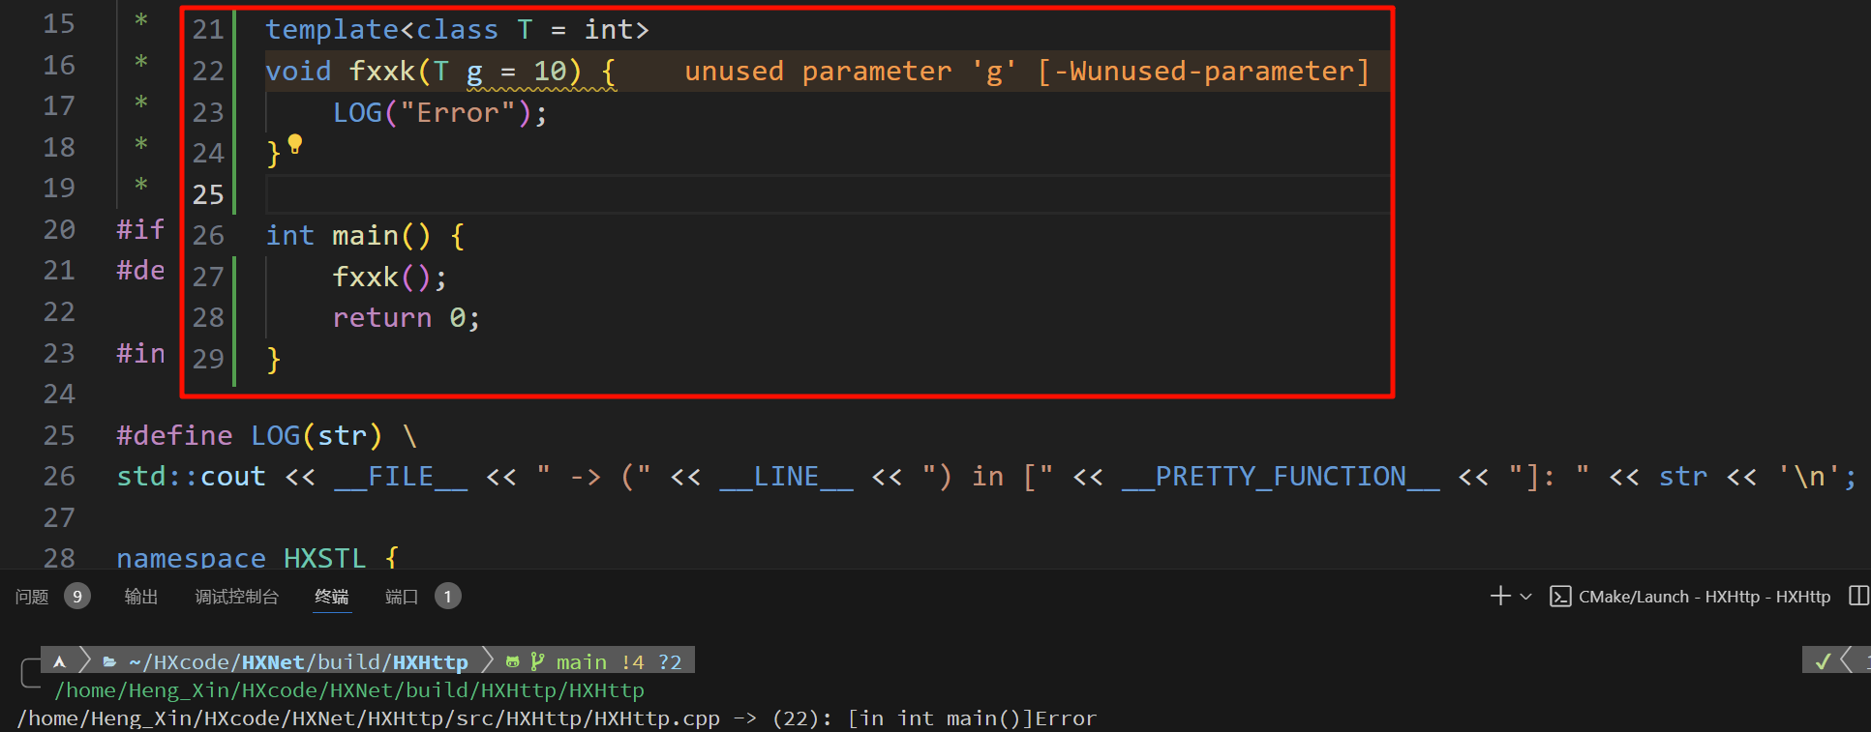Click the unused parameter warning message
Screen dimensions: 1871x732
[x=1026, y=72]
